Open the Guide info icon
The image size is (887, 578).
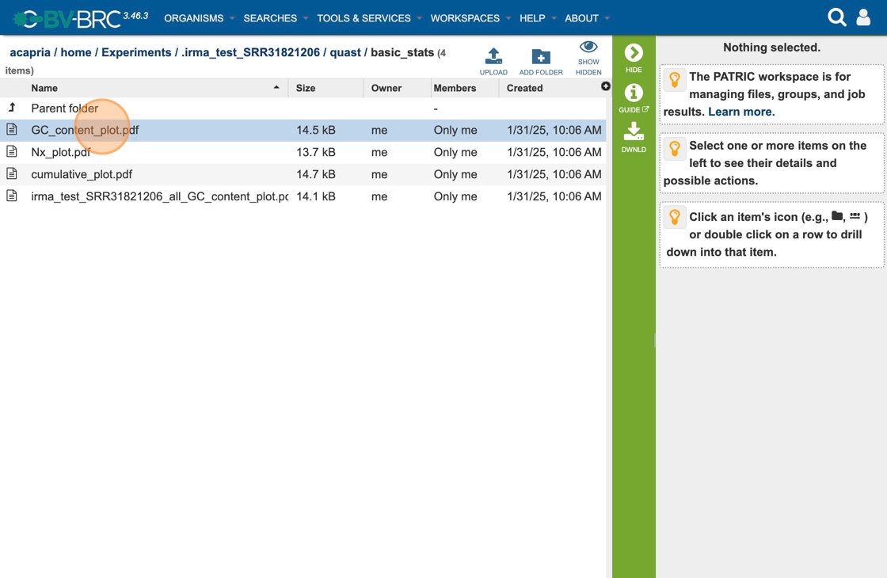pos(634,92)
